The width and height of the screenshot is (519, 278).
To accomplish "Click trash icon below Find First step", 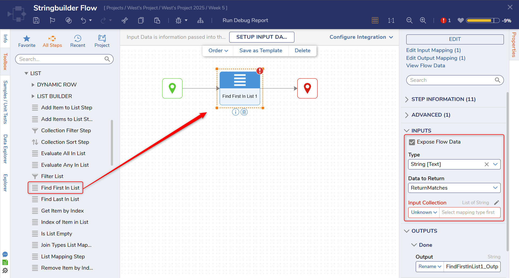I will 244,112.
